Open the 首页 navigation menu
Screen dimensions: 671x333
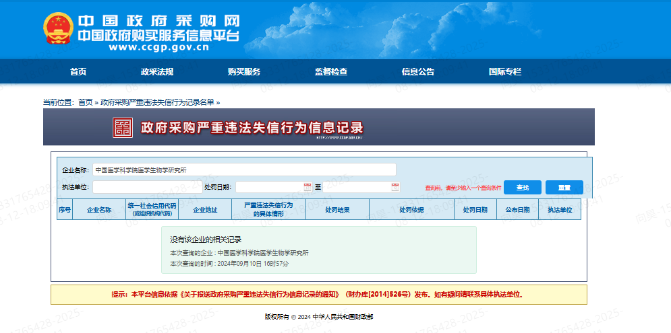coord(78,72)
